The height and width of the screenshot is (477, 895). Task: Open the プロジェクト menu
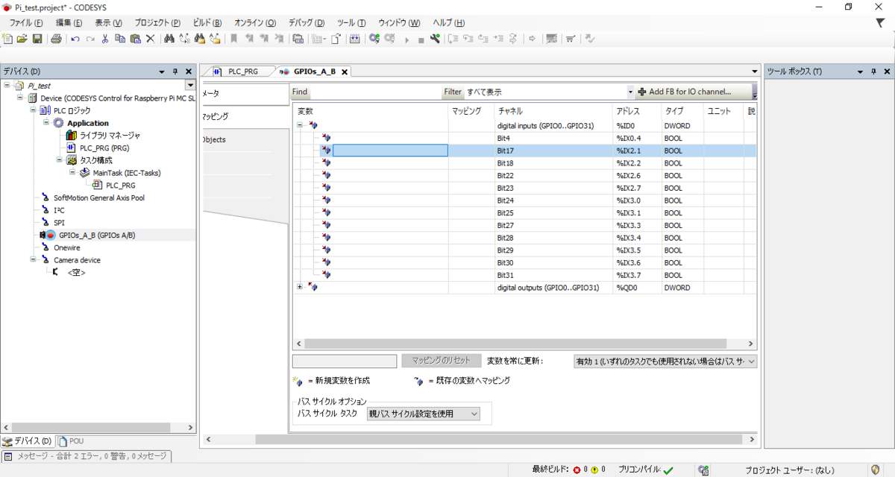(157, 23)
